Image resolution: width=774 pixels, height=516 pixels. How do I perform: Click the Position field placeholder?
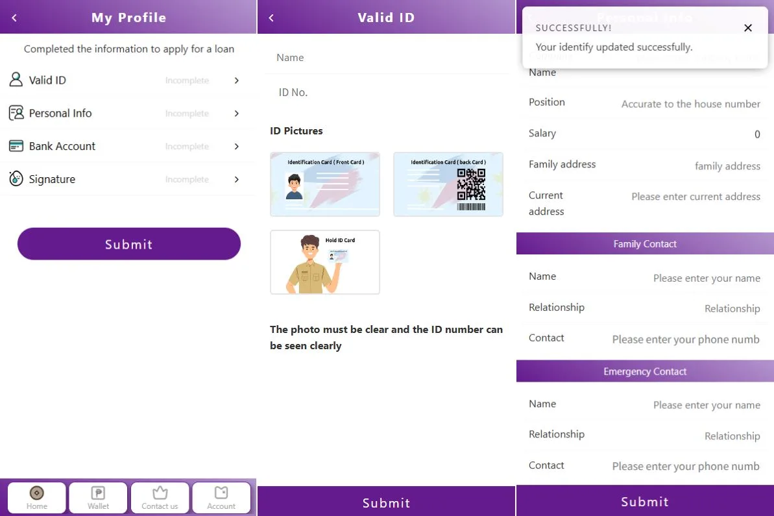(x=690, y=104)
